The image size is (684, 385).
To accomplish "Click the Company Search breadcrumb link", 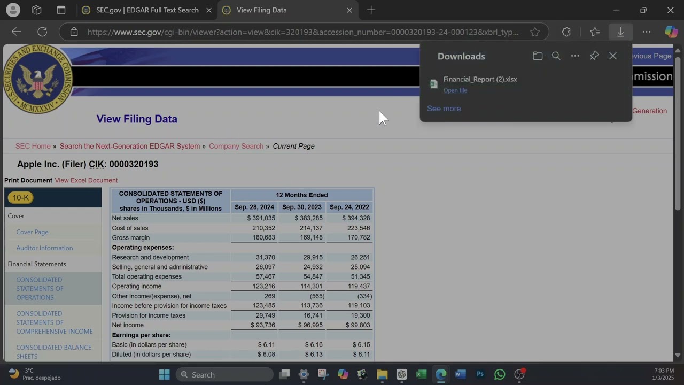I will click(x=236, y=146).
